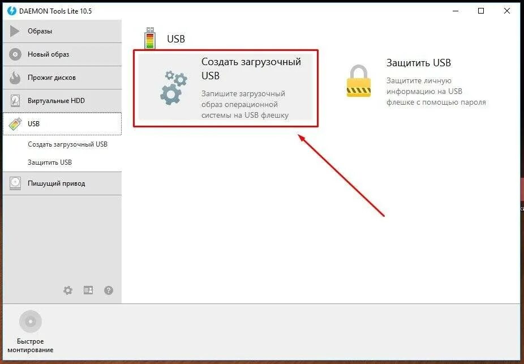
Task: Click the Защитить USB tile title
Action: (419, 63)
